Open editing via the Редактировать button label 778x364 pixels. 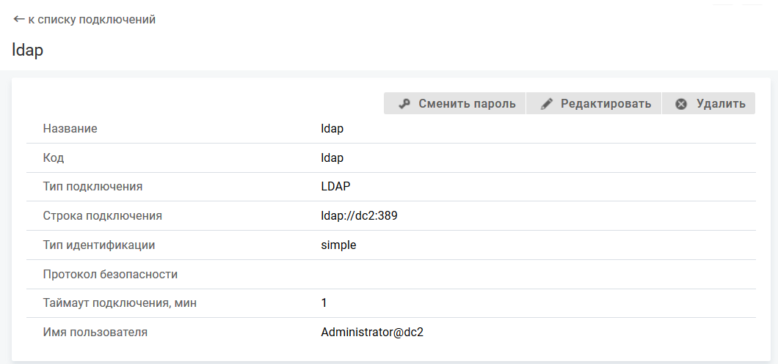(x=606, y=104)
